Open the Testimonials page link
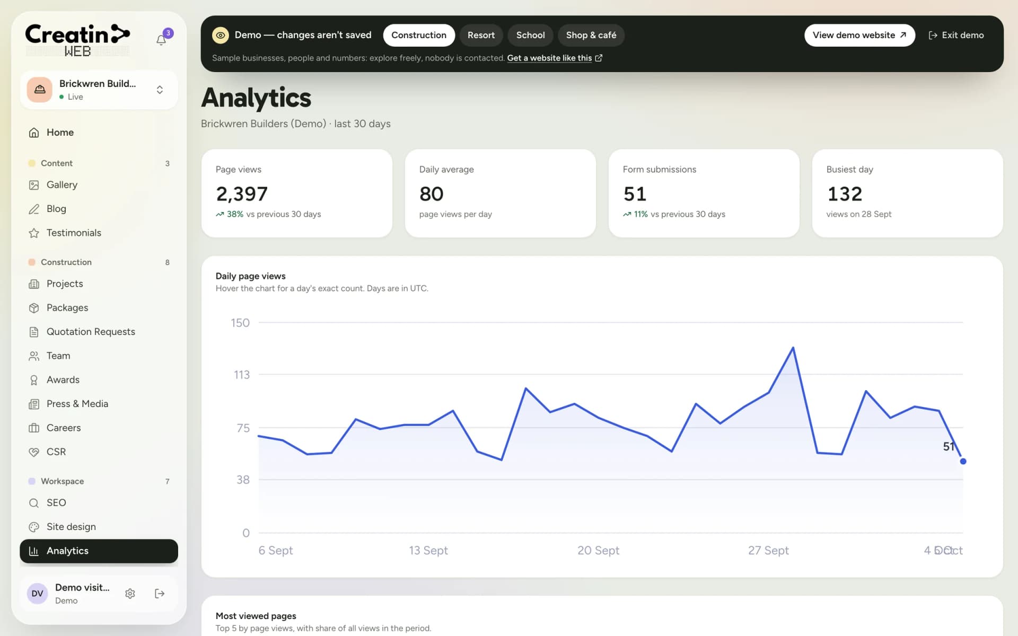Image resolution: width=1018 pixels, height=636 pixels. (x=99, y=233)
